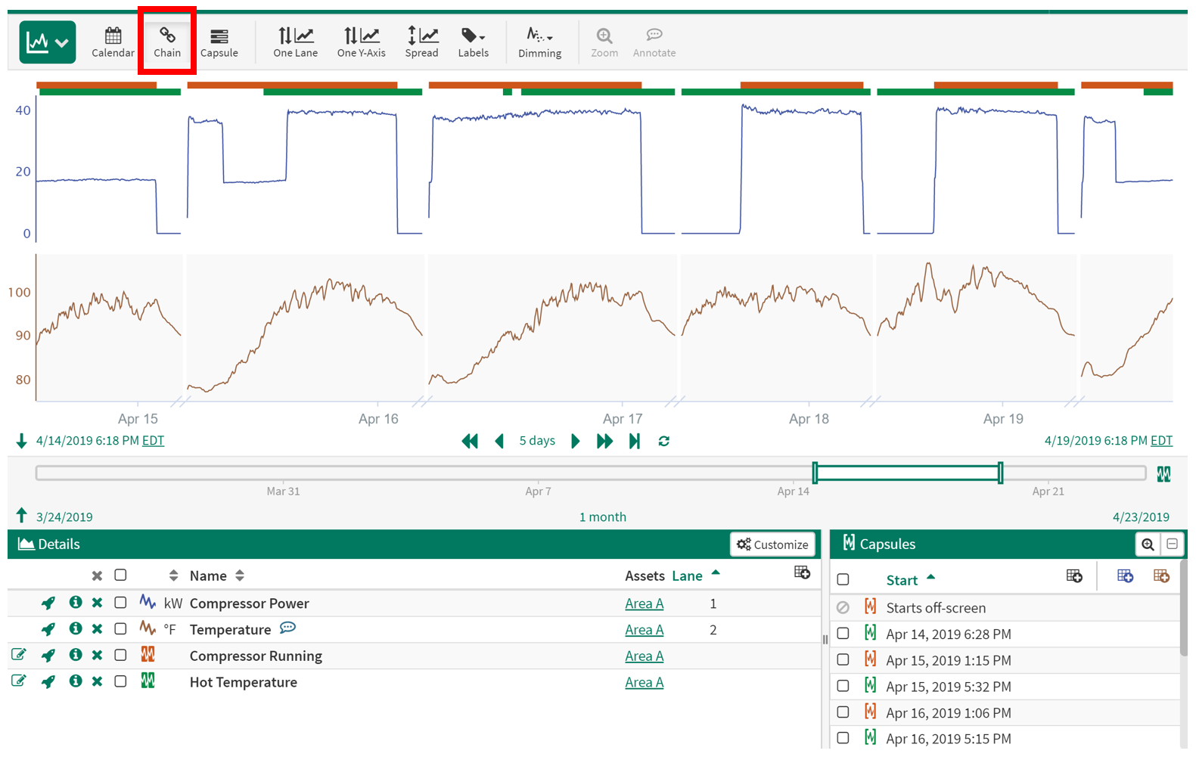
Task: Open Area A link for Temperature
Action: [644, 630]
